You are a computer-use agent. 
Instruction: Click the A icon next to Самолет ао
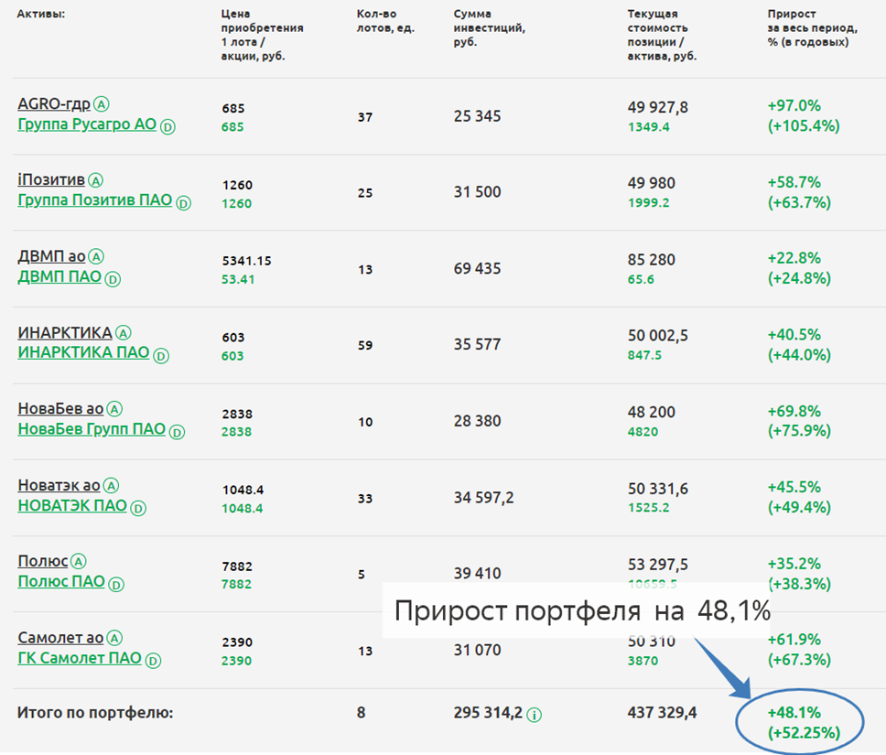click(115, 638)
